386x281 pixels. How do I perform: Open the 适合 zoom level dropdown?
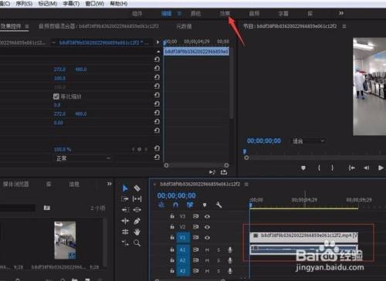coord(308,140)
